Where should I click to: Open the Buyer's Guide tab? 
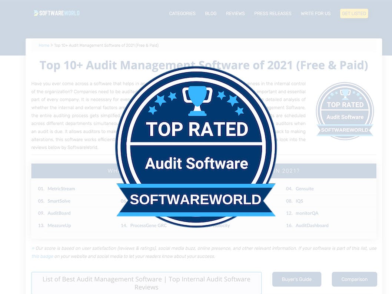pos(297,279)
